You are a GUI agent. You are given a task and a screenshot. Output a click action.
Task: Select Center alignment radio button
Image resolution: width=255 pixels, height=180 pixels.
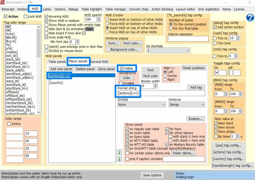[165, 76]
